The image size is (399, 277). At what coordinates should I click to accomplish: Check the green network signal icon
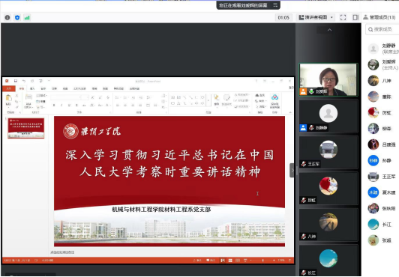pos(27,17)
